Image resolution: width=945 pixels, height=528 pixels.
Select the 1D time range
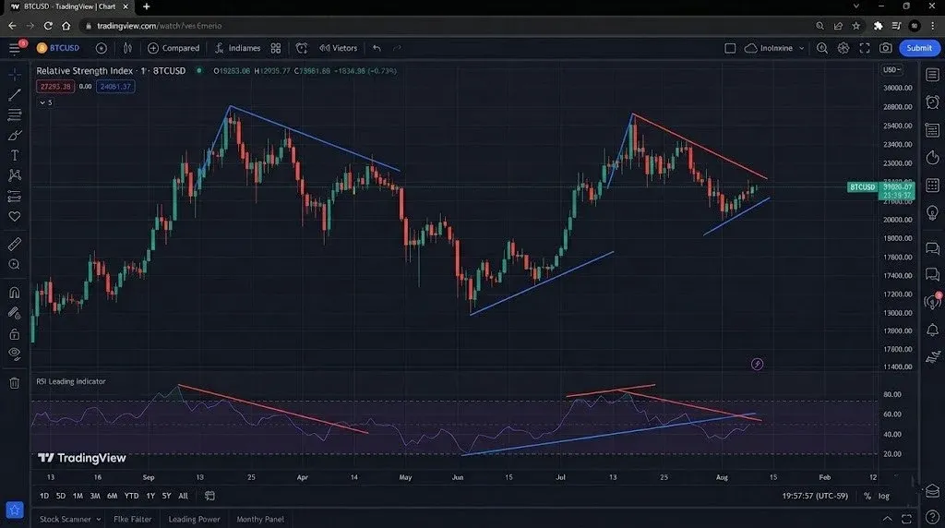pos(44,496)
